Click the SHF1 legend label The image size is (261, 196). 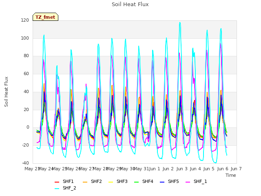68,181
